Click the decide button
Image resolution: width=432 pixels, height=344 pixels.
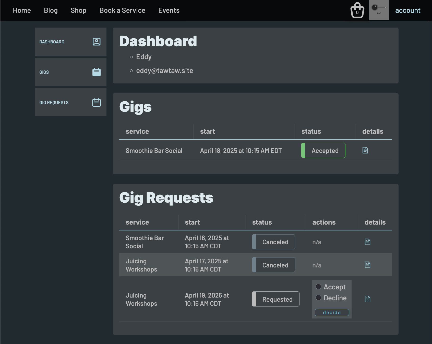pyautogui.click(x=332, y=313)
